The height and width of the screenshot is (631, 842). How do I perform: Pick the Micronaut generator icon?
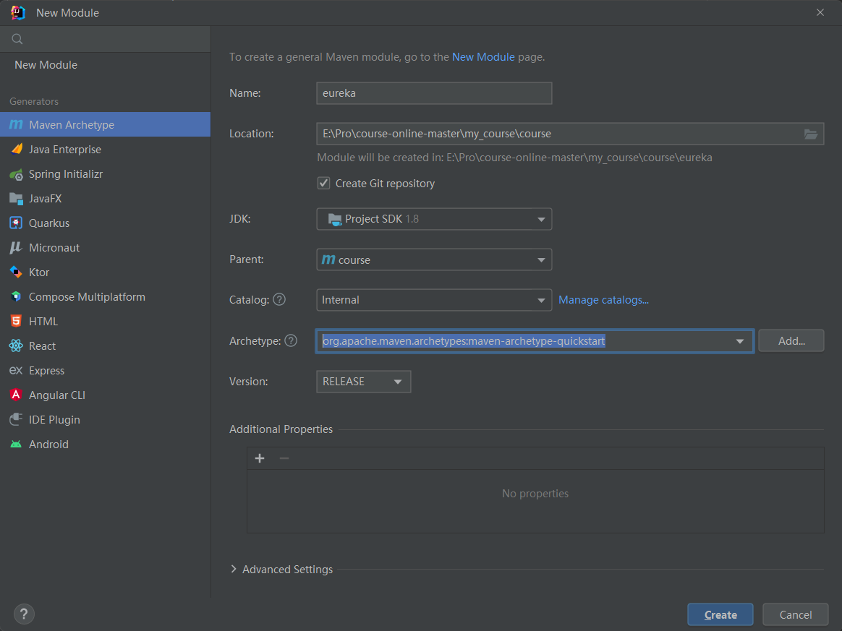coord(16,248)
